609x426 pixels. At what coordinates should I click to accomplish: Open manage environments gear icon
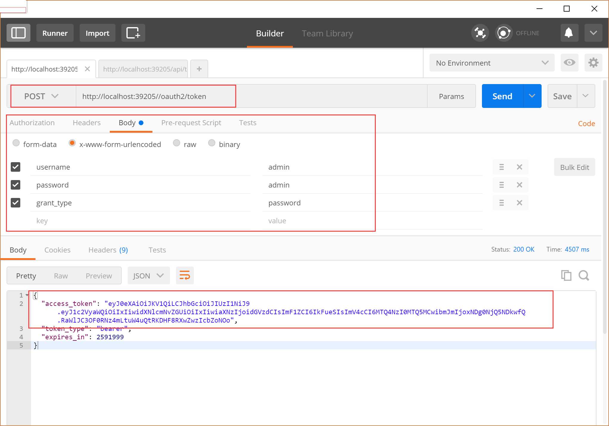(593, 63)
